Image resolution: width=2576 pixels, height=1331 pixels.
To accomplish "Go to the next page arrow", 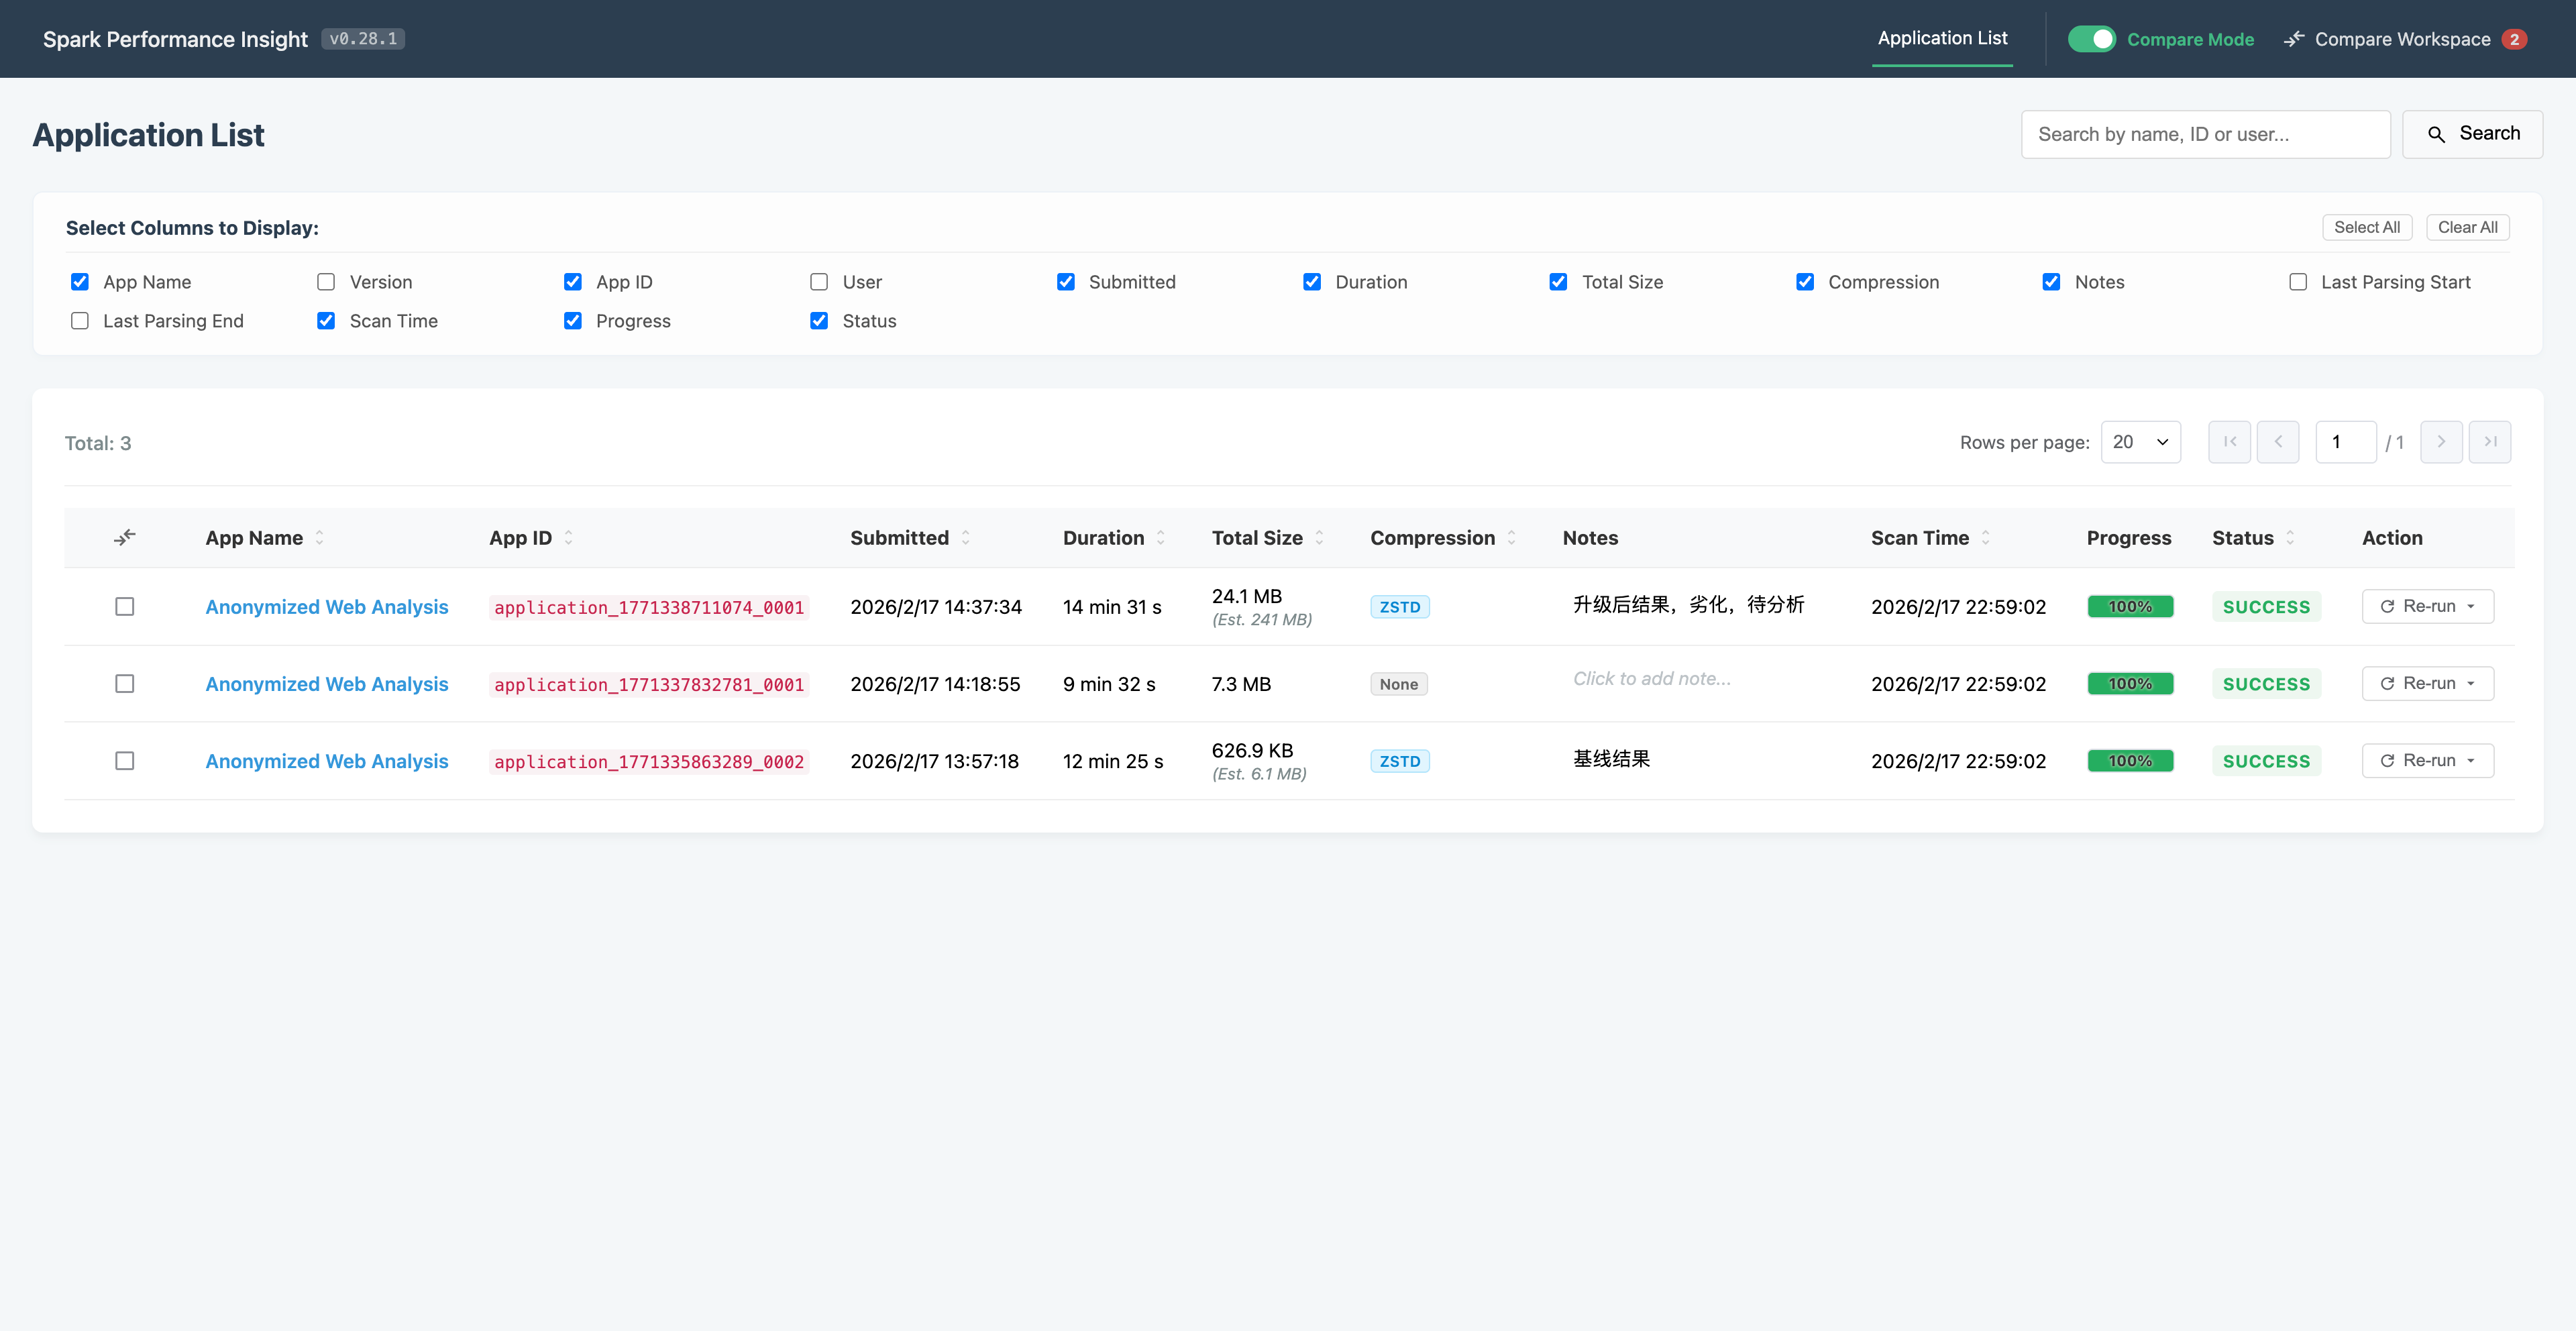I will pyautogui.click(x=2441, y=442).
